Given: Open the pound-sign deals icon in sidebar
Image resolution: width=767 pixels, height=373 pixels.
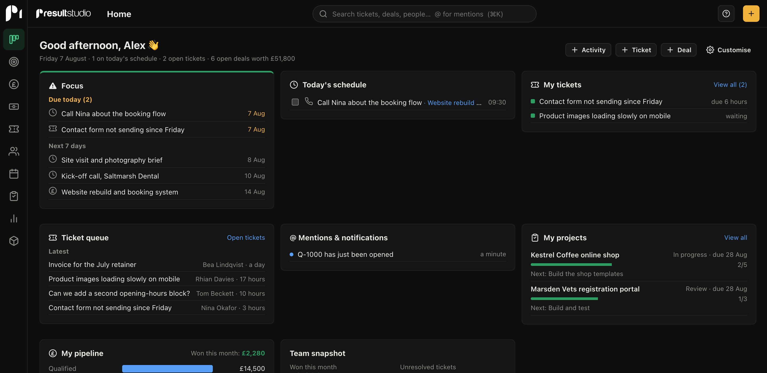Looking at the screenshot, I should 14,84.
